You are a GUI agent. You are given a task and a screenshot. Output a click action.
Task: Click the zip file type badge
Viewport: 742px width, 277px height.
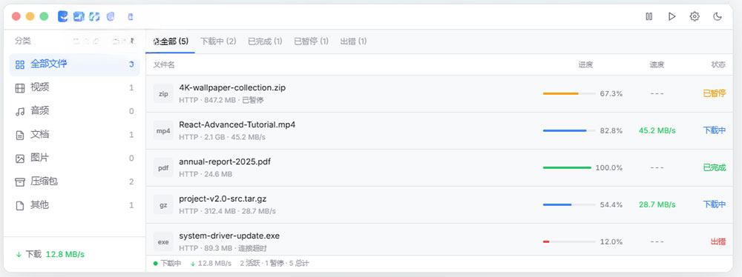click(163, 93)
